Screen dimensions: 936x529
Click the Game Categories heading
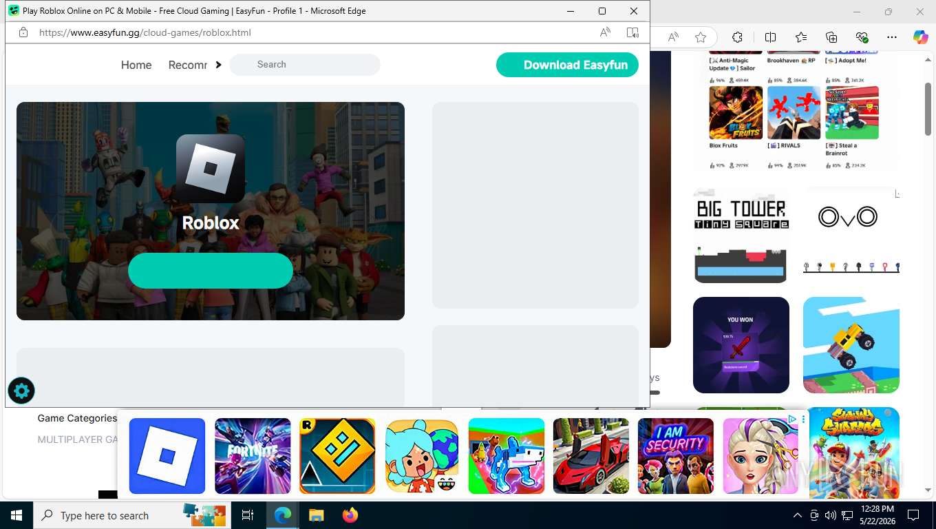tap(77, 418)
